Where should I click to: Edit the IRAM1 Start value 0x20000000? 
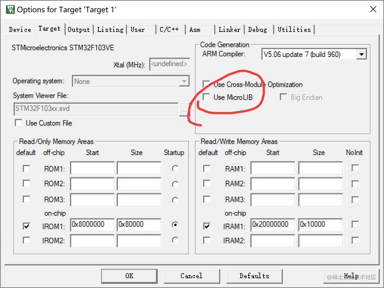tap(273, 225)
